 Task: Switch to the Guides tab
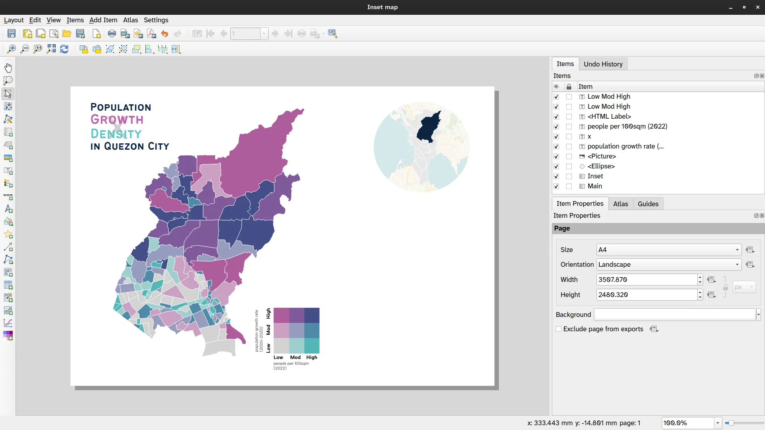click(648, 204)
